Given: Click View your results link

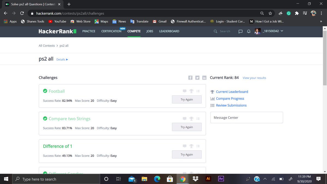Looking at the screenshot, I should 254,78.
